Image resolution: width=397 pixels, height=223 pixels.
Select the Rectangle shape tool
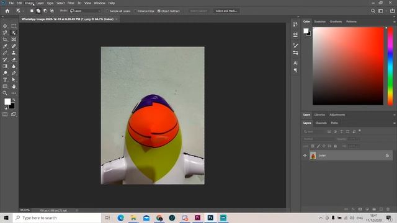coord(5,87)
